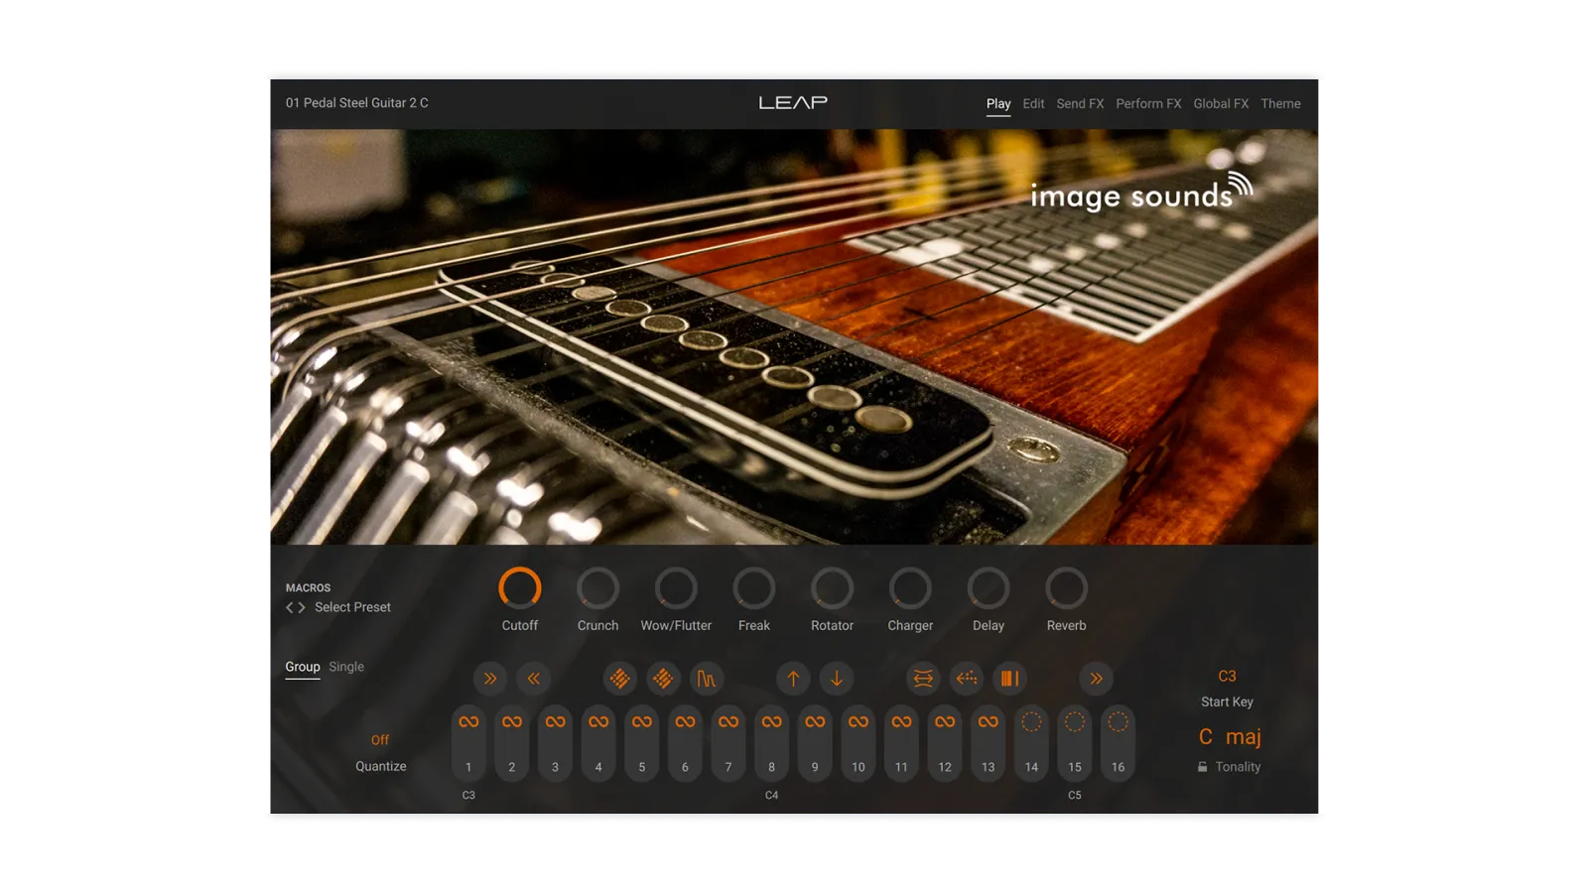Select the Single mode
This screenshot has height=893, width=1588.
click(346, 667)
